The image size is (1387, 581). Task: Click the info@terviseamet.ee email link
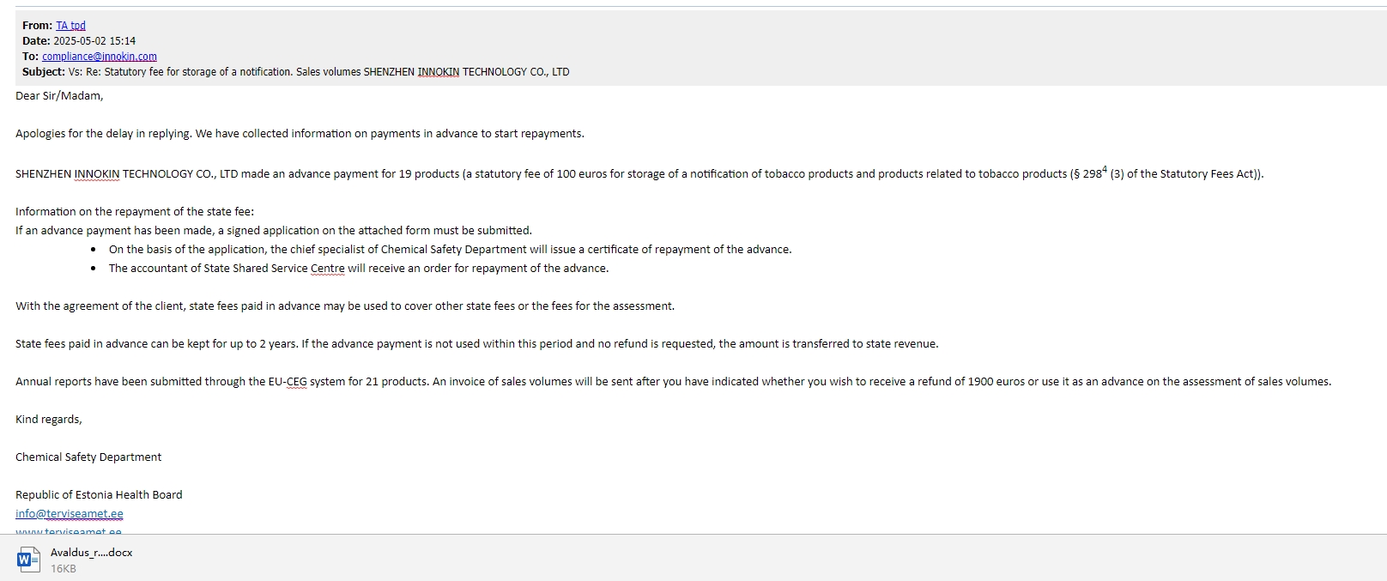(x=70, y=513)
